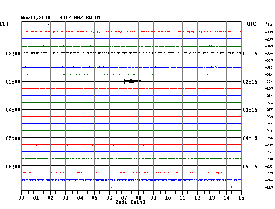
Task: Click the Zeit [min] axis title
Action: pos(130,202)
